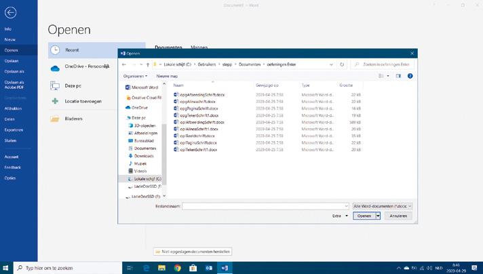Select Sluiten in the sidebar
This screenshot has height=274, width=483.
point(10,140)
